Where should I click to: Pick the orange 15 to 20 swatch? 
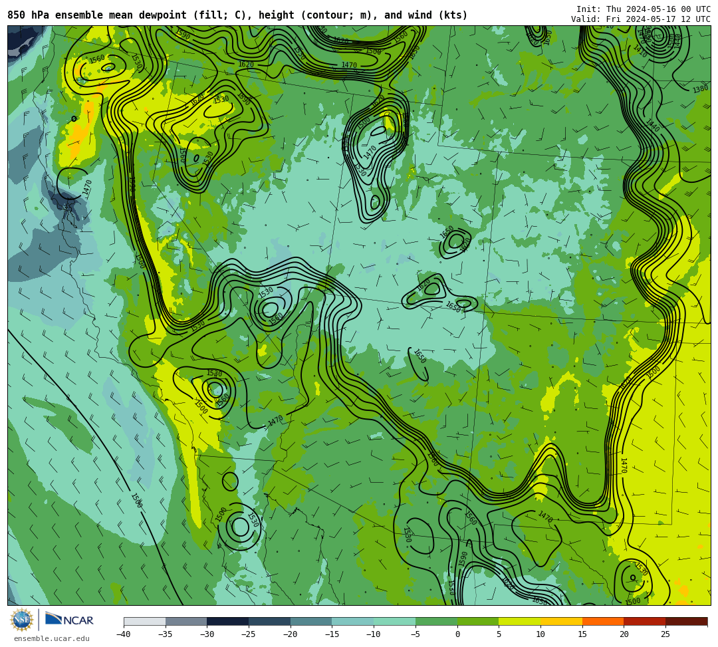click(x=603, y=621)
